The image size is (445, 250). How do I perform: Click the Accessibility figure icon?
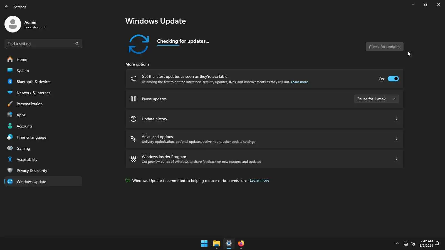pos(10,159)
